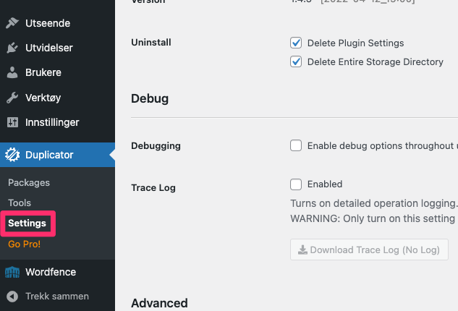Click download icon in Trace Log button
This screenshot has width=458, height=311.
coord(302,250)
